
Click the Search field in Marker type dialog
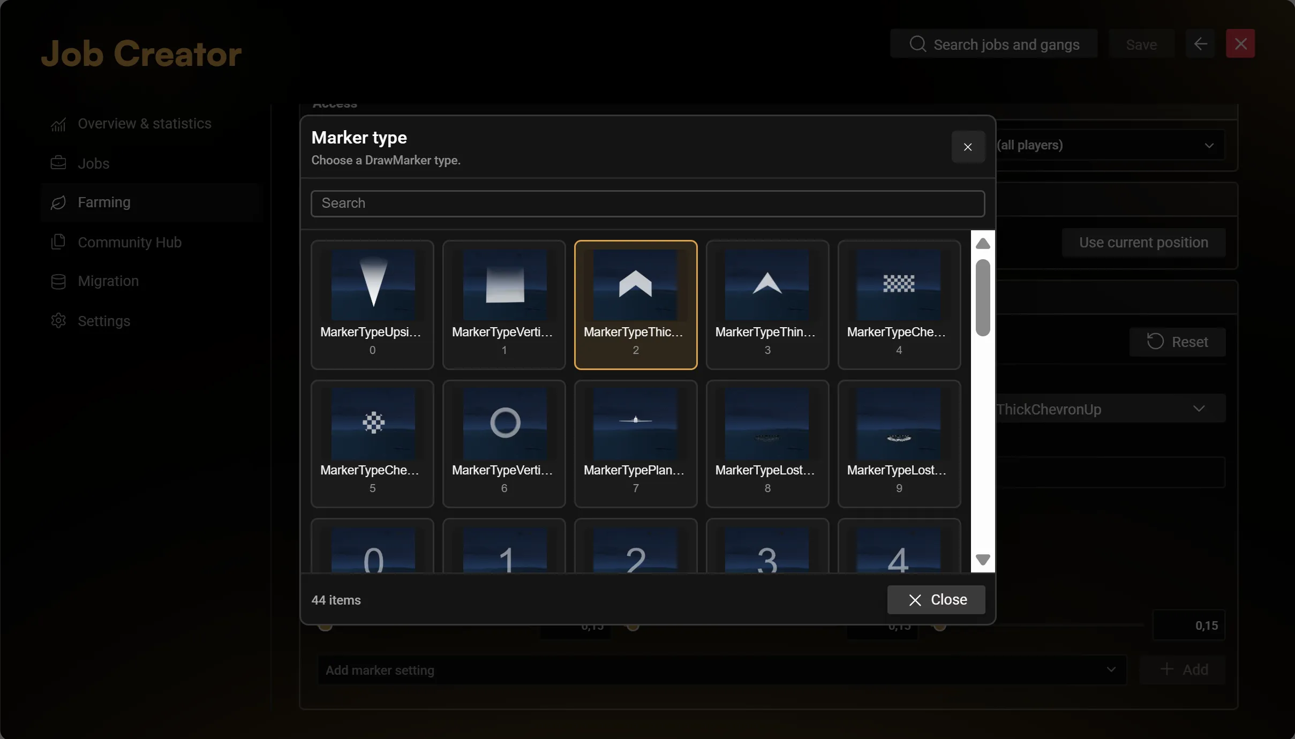(647, 203)
